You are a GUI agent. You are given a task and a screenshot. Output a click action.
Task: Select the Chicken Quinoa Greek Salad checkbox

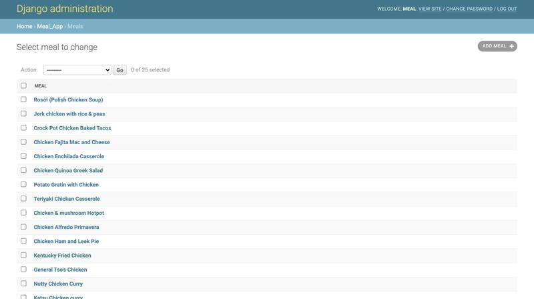(x=23, y=170)
